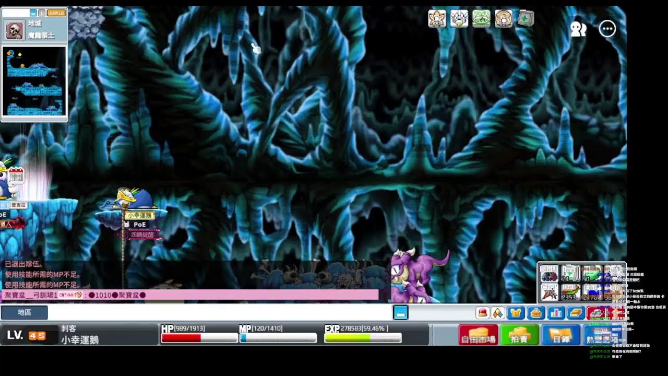The height and width of the screenshot is (376, 668).
Task: Click the yellow-green EXP gauge bar
Action: [x=363, y=338]
